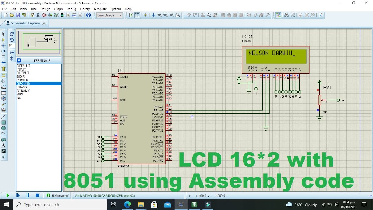The width and height of the screenshot is (373, 210).
Task: Select BUS in the terminals list
Action: pyautogui.click(x=39, y=94)
